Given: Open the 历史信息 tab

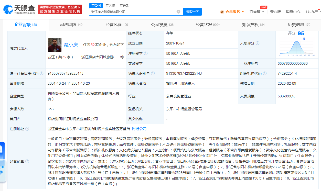Looking at the screenshot, I should (x=299, y=25).
